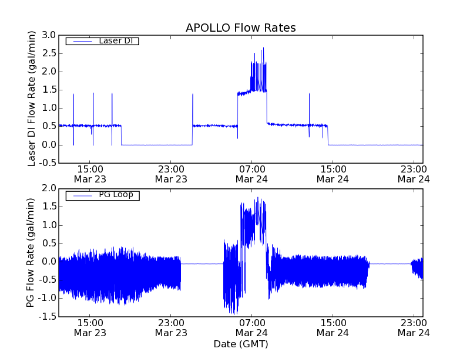This screenshot has width=470, height=352.
Task: Click the highest Laser DI spike near 2.6
Action: [x=263, y=48]
